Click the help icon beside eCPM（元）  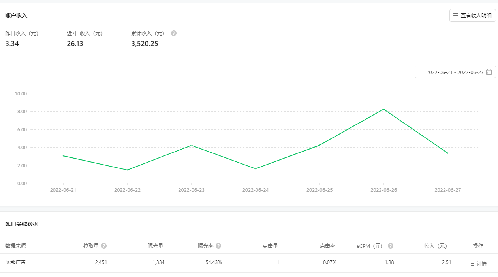pos(391,246)
